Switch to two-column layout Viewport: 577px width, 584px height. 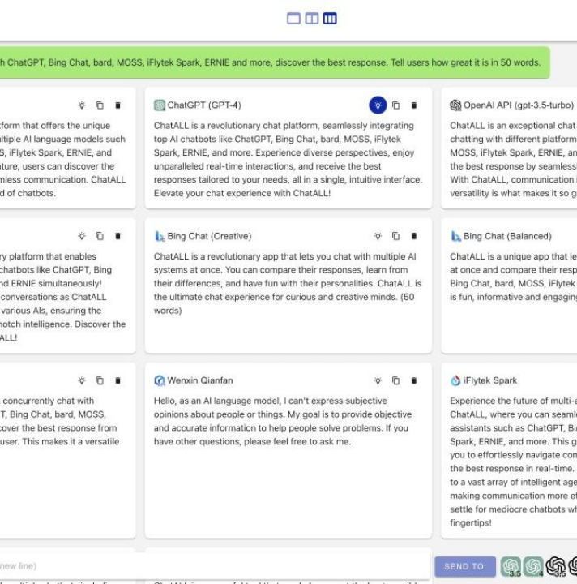click(312, 18)
